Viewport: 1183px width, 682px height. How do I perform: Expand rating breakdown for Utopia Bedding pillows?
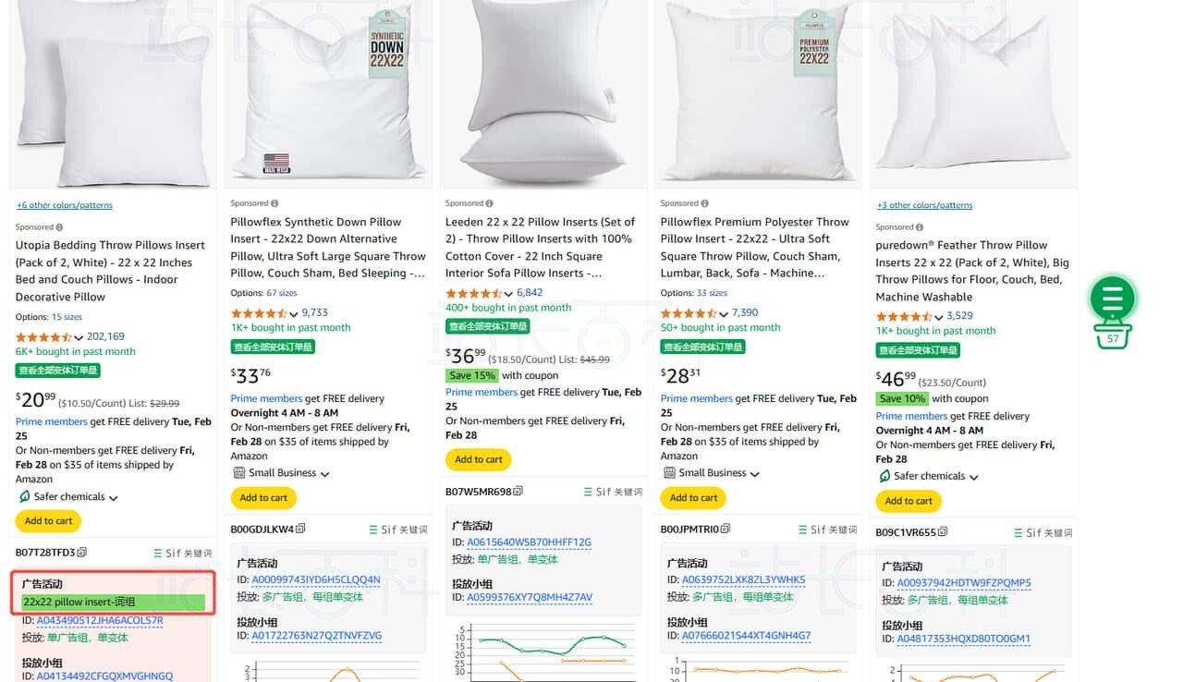pos(79,337)
